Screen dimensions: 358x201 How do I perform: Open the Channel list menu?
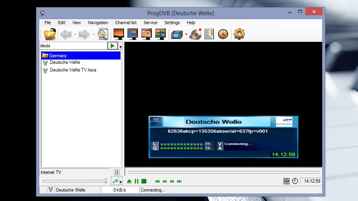coord(126,23)
